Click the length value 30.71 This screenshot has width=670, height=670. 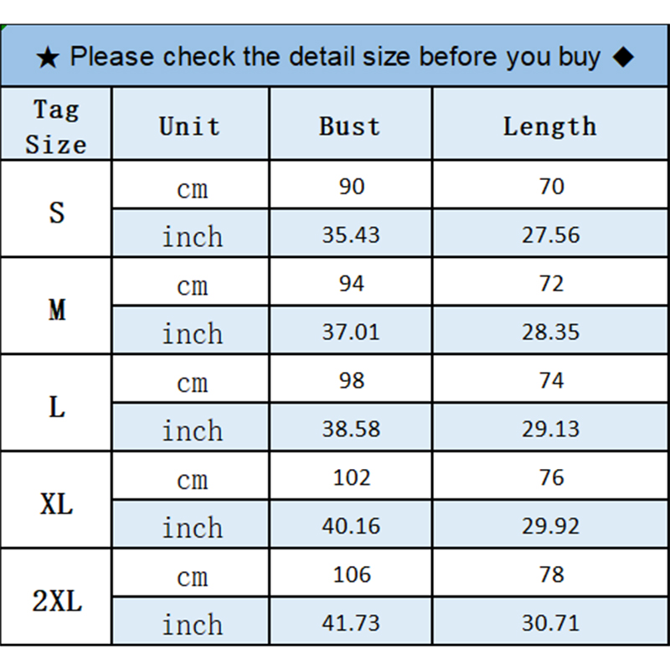(550, 623)
